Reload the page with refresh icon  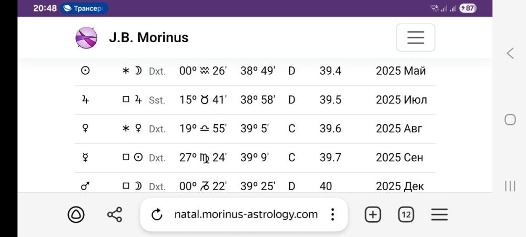tap(156, 214)
